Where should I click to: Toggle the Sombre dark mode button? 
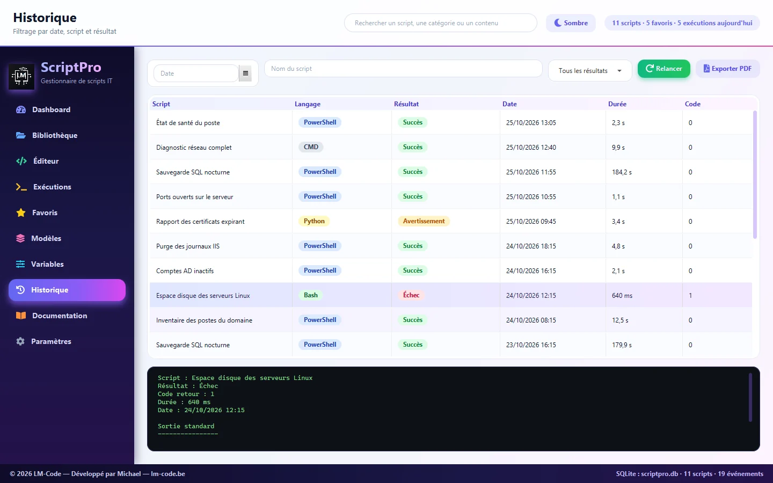571,23
